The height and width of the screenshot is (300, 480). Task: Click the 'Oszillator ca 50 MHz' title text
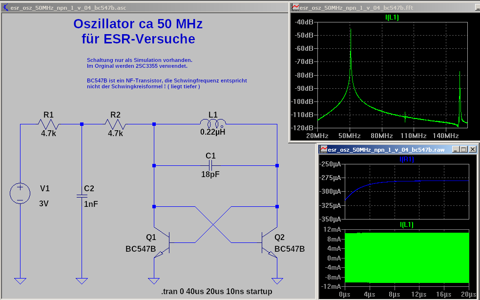138,24
